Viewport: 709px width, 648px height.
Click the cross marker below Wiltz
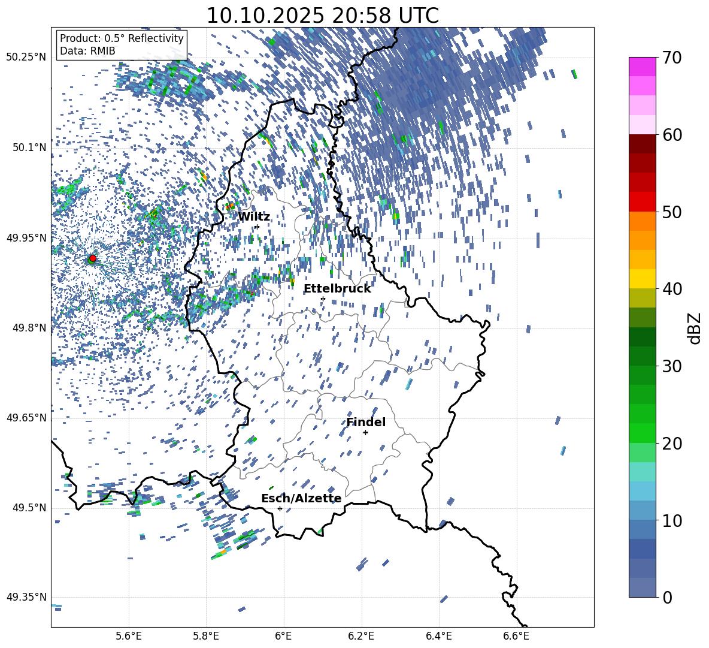pos(257,227)
